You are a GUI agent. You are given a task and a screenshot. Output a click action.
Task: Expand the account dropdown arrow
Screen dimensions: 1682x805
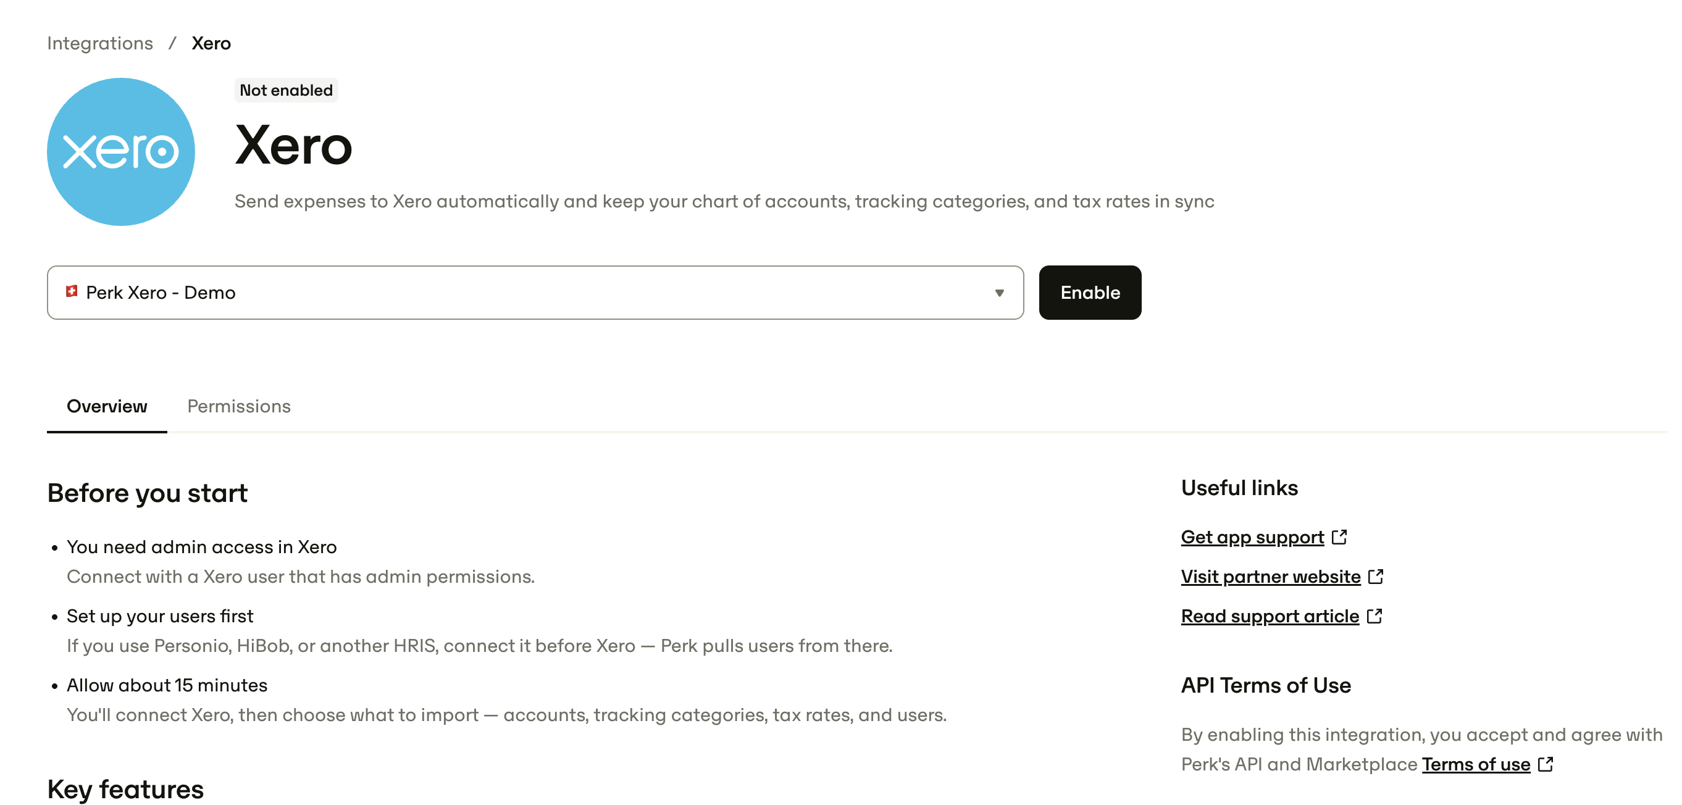coord(999,293)
